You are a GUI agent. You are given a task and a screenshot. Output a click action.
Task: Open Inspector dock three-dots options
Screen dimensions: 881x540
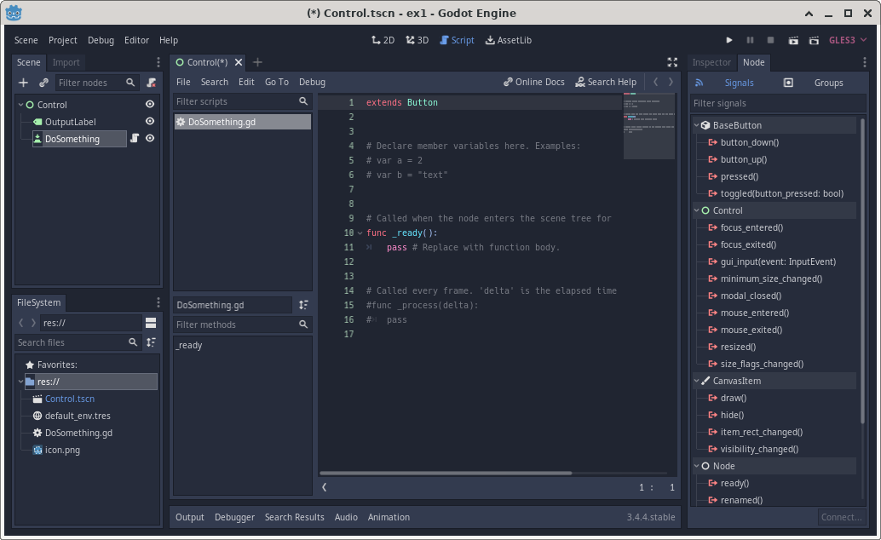coord(864,62)
